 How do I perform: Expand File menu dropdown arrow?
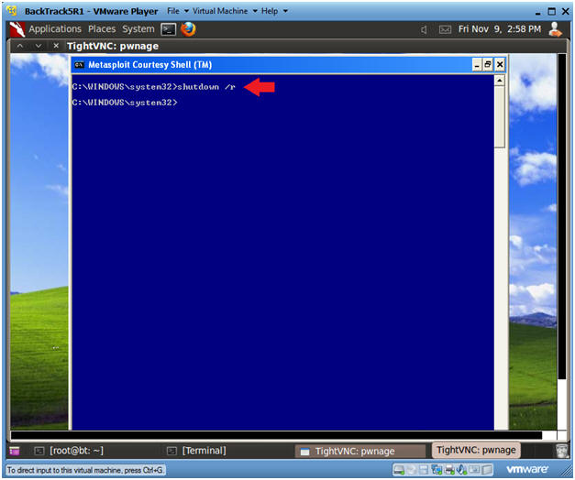[x=186, y=11]
